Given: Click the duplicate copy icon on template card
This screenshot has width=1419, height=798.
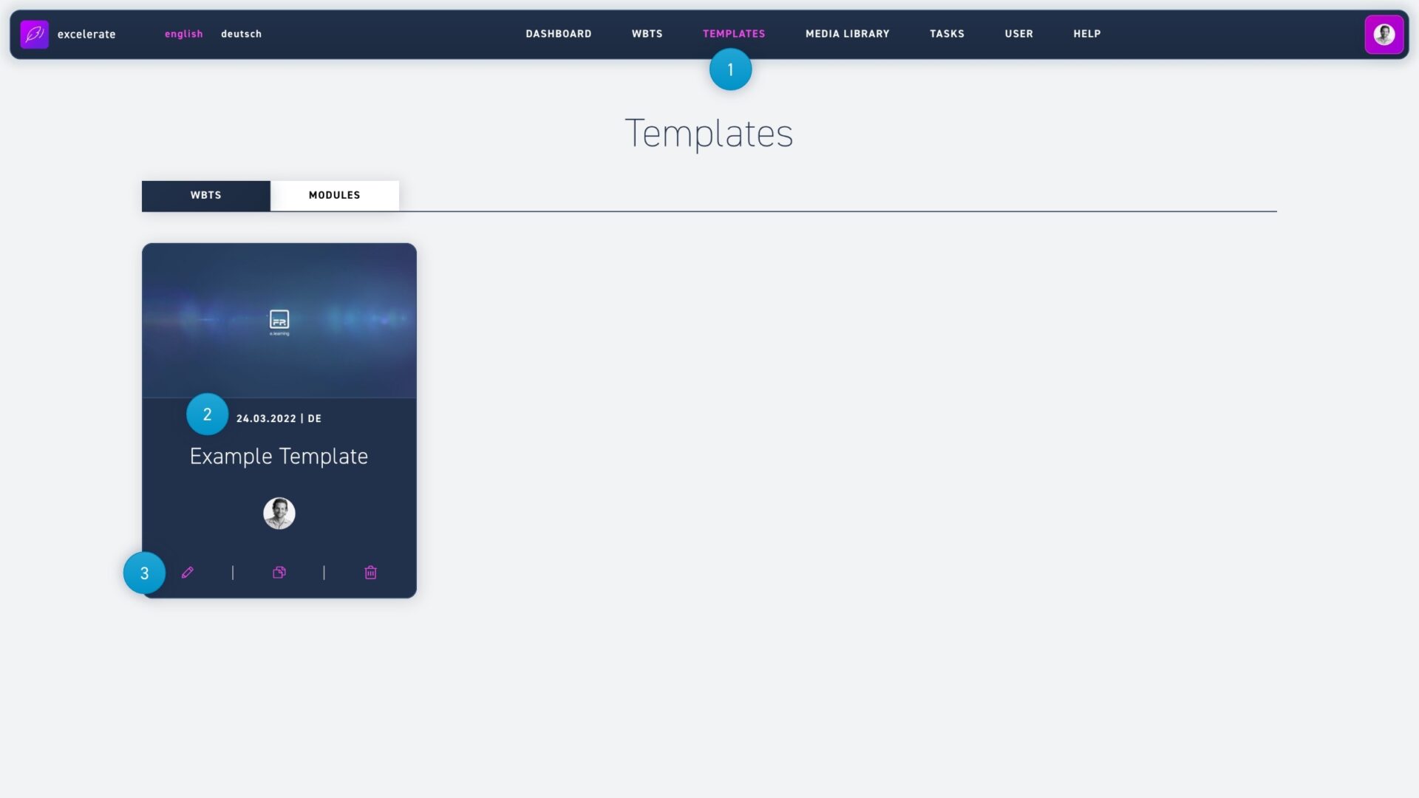Looking at the screenshot, I should (279, 573).
